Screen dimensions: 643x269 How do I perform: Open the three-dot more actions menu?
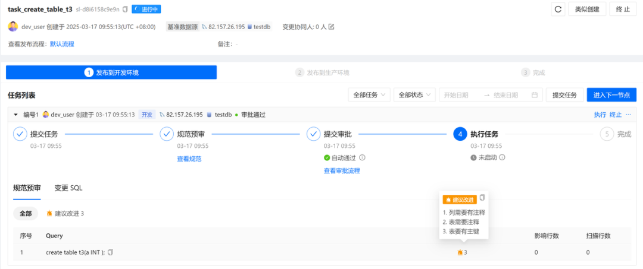click(628, 115)
